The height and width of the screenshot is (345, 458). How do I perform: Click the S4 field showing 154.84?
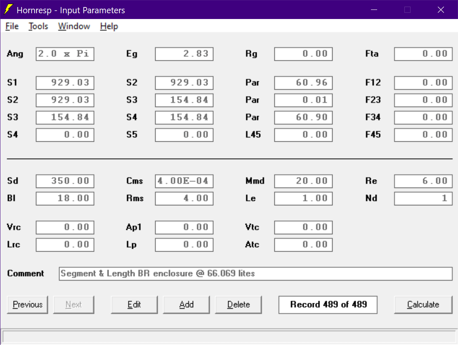pyautogui.click(x=184, y=117)
